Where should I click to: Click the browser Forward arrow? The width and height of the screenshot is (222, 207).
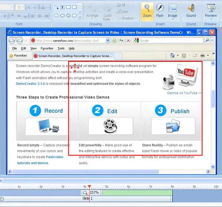coord(20,41)
